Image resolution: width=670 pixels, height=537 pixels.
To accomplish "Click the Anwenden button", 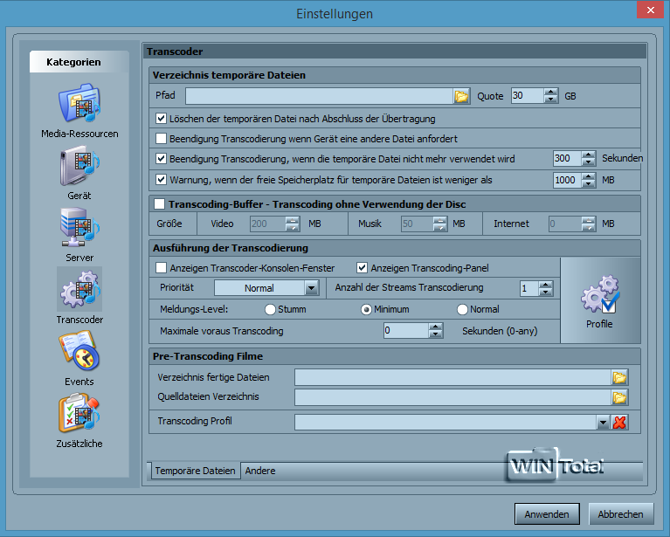I will 547,514.
